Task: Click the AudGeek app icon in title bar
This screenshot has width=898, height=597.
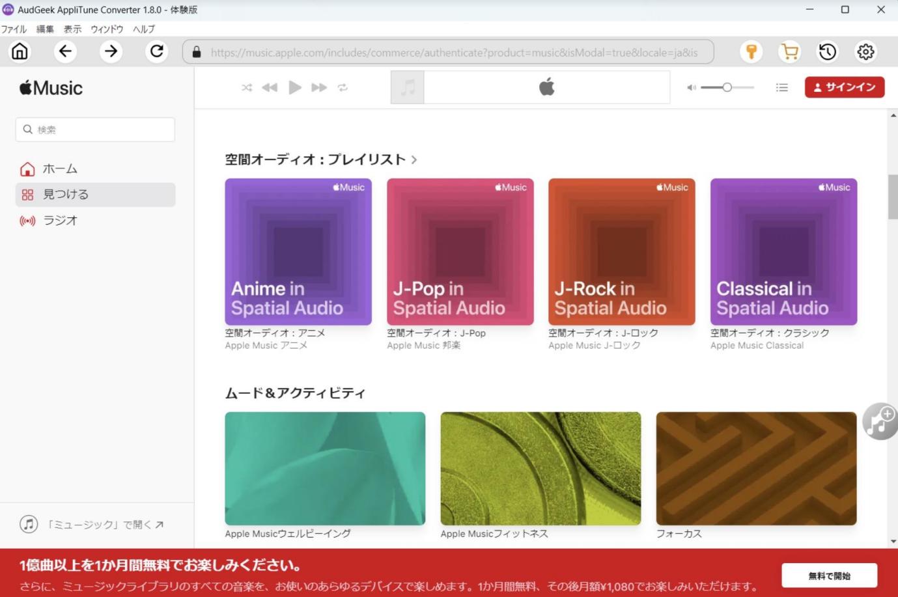Action: [x=8, y=10]
